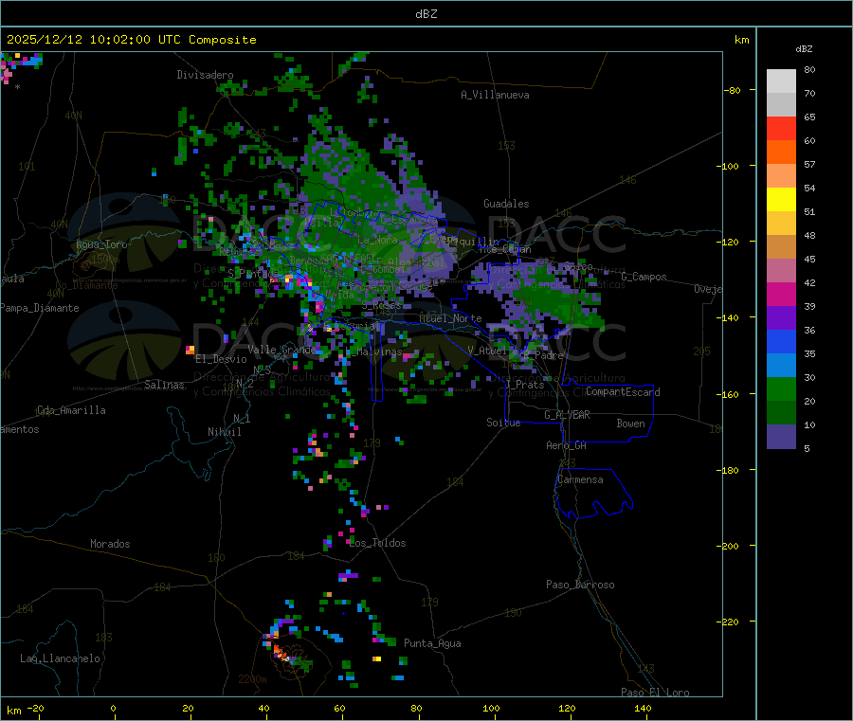Click the 2200m contour label
The height and width of the screenshot is (721, 853).
click(252, 679)
